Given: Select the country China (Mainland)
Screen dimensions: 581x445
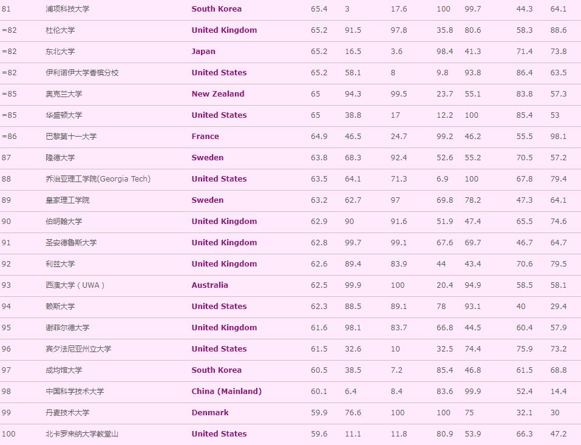Looking at the screenshot, I should pos(226,392).
